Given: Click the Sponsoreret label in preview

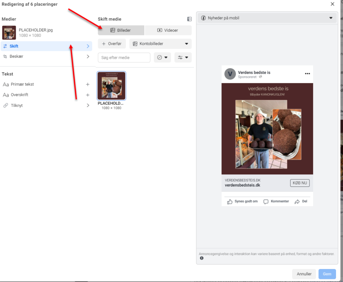Looking at the screenshot, I should click(247, 77).
